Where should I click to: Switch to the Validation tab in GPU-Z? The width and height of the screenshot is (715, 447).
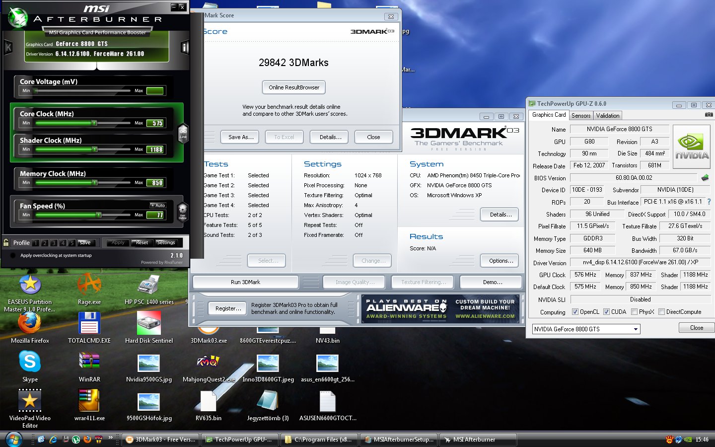coord(608,115)
